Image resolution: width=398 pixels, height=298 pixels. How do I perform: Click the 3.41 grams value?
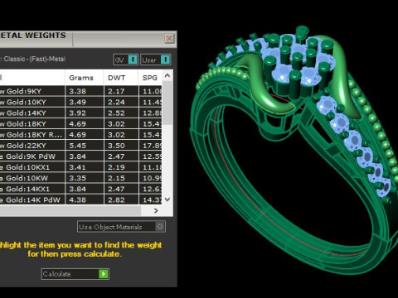pos(77,167)
